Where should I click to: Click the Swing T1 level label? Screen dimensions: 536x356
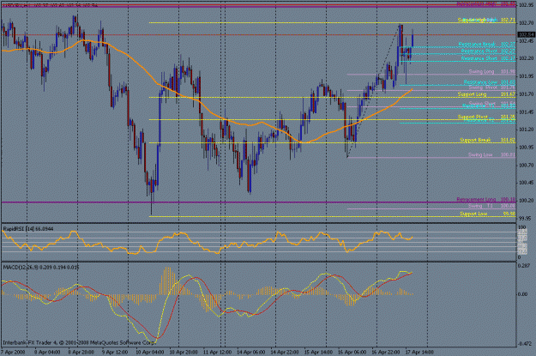point(491,206)
